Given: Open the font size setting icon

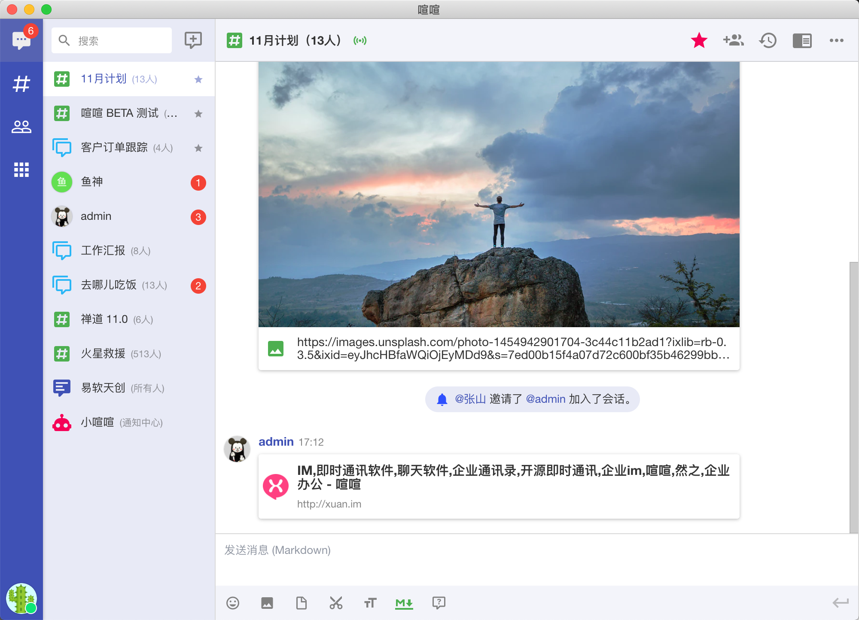Looking at the screenshot, I should coord(370,603).
